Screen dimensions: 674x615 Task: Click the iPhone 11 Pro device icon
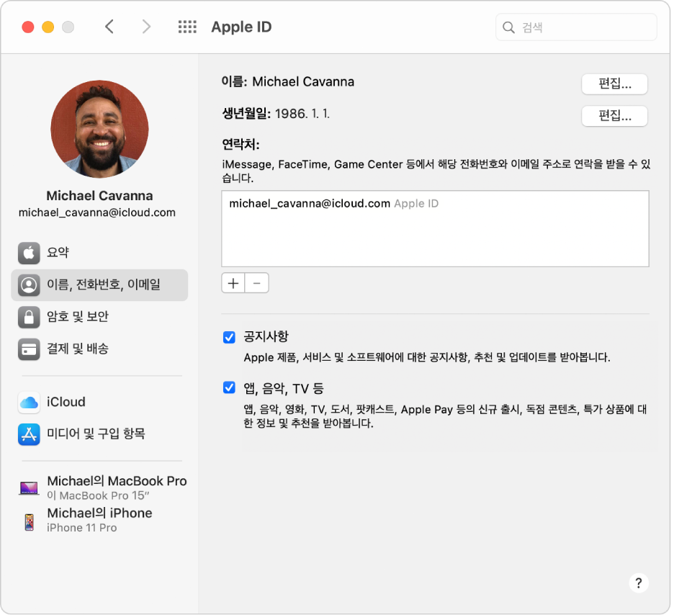pos(30,523)
